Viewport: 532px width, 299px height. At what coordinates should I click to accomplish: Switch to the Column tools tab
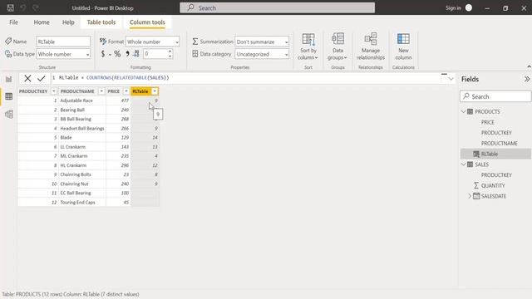click(x=147, y=22)
